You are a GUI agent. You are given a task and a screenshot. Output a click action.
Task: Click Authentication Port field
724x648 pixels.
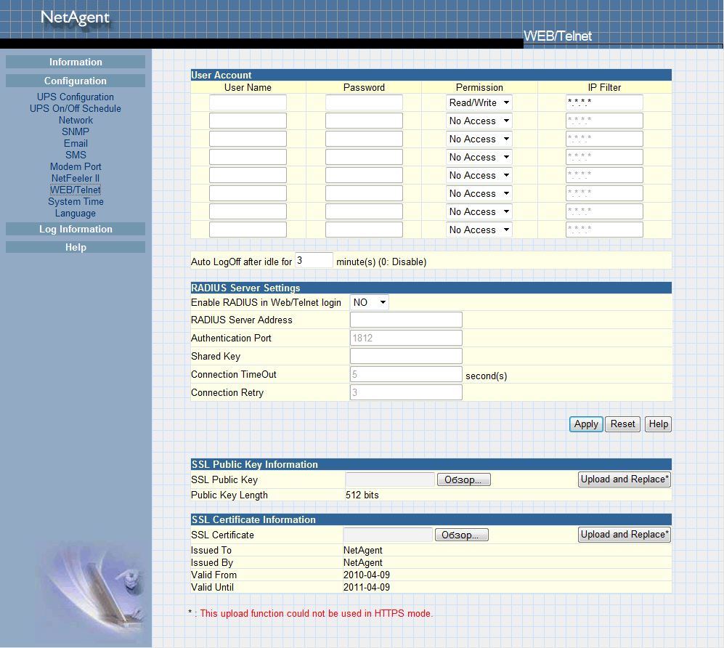point(407,338)
